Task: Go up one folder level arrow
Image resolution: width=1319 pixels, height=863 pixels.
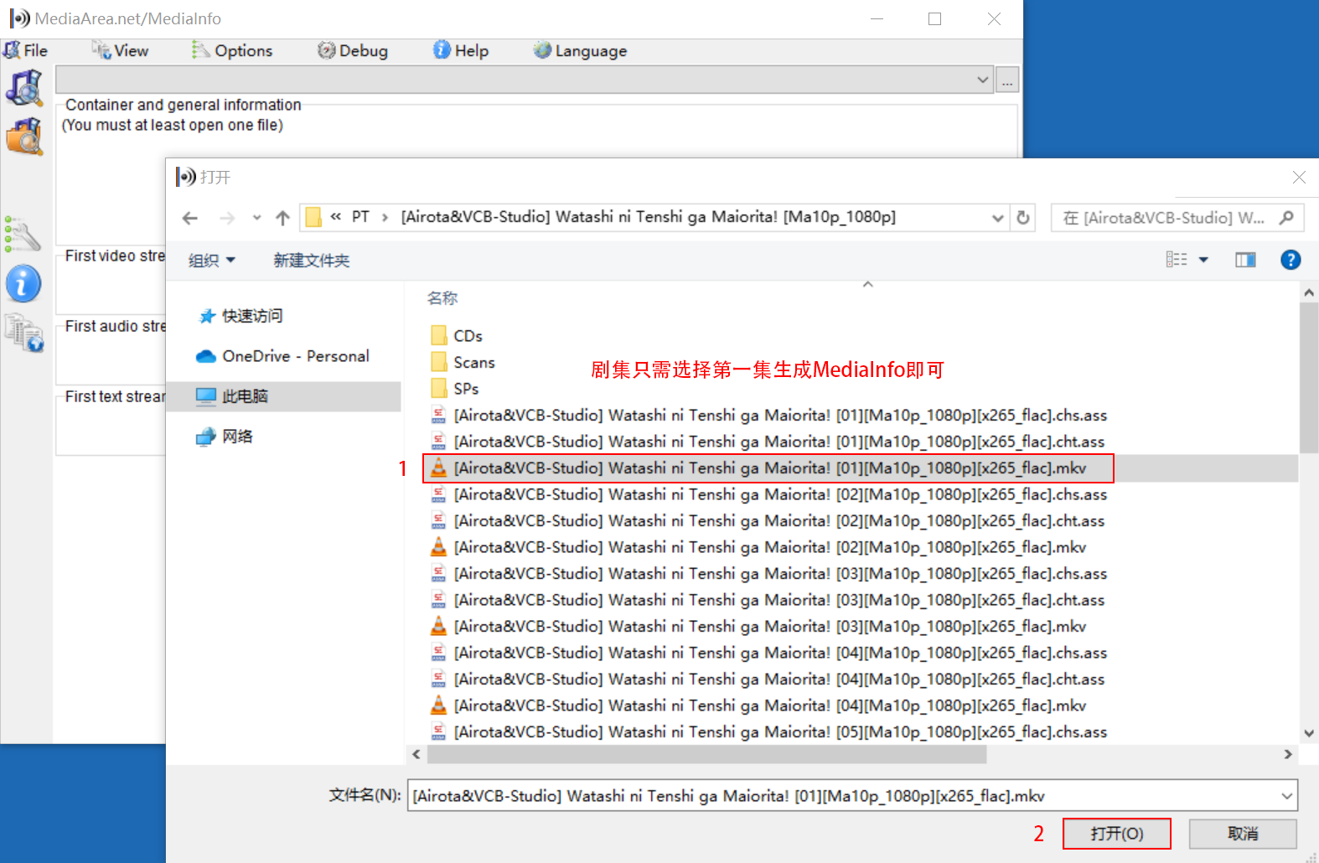Action: (282, 218)
